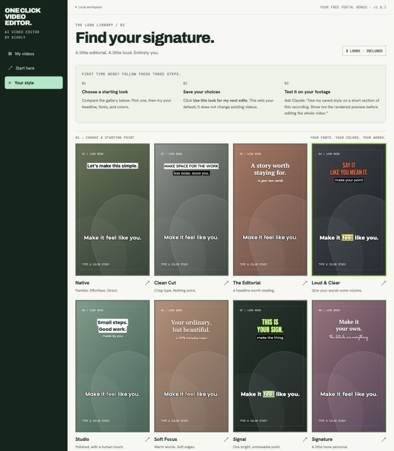Screen dimensions: 394x451
Task: Click The Editorial look title
Action: click(x=247, y=283)
